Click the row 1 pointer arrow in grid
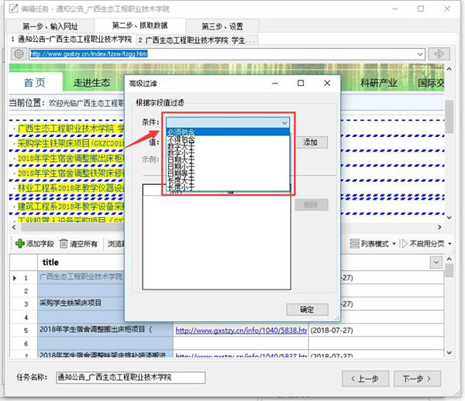The width and height of the screenshot is (465, 401). pos(15,278)
